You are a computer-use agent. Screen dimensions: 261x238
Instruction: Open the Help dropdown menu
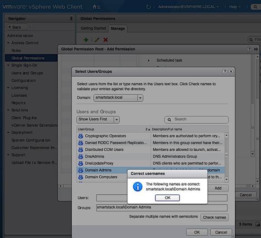tap(235, 7)
